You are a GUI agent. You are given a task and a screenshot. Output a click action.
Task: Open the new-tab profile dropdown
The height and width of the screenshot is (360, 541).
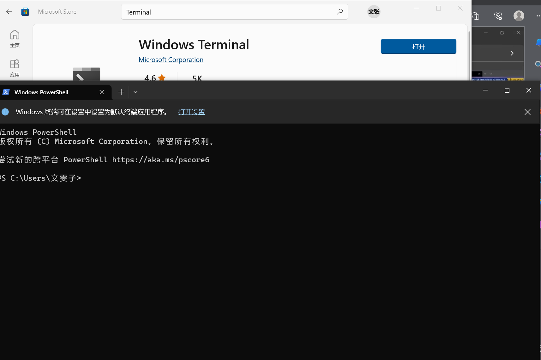(135, 92)
